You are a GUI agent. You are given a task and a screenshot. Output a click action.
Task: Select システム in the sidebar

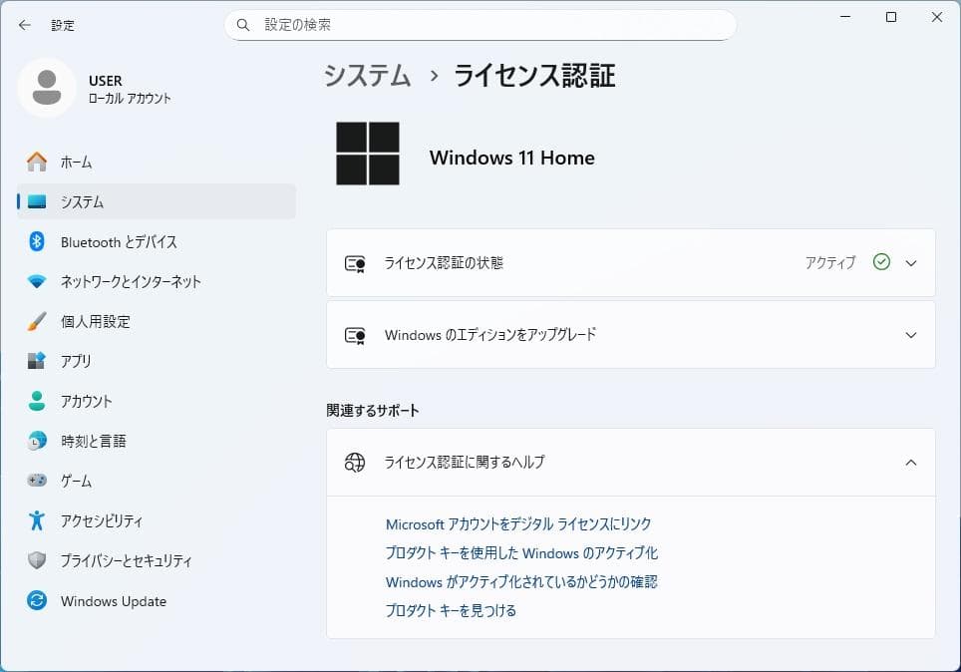(x=157, y=201)
